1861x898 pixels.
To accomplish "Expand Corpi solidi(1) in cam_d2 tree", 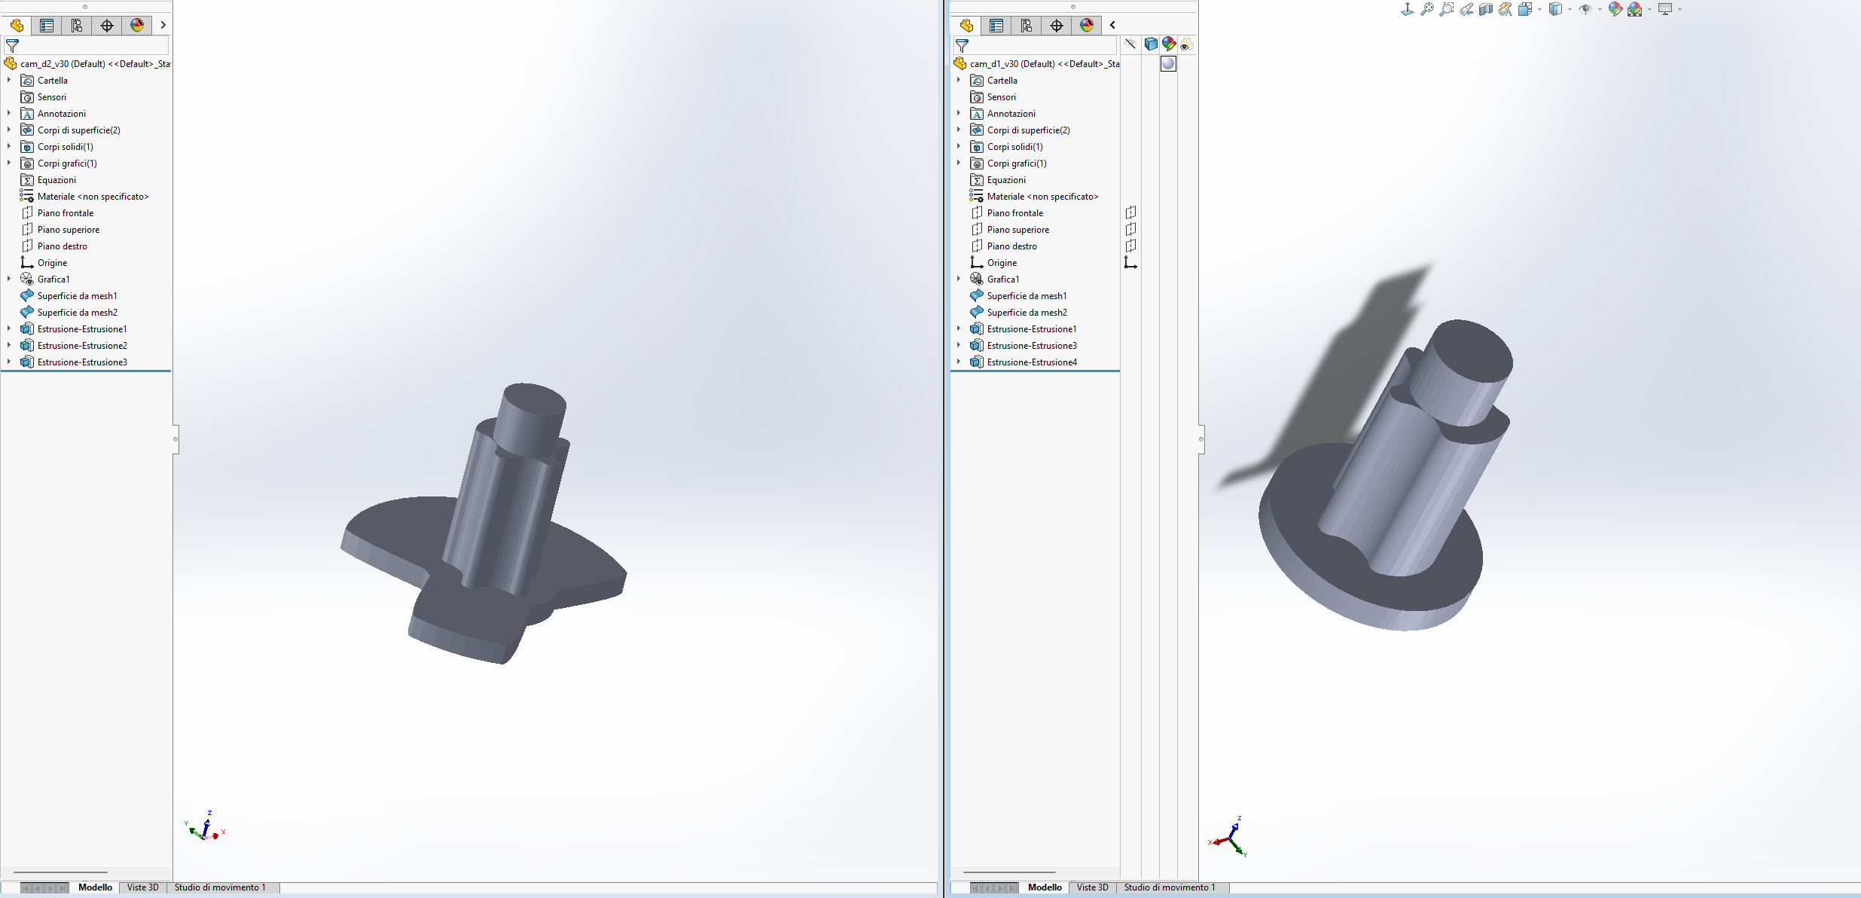I will (x=9, y=146).
